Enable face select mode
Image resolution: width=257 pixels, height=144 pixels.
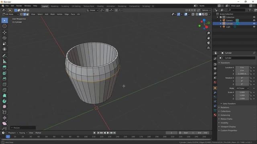coord(27,14)
